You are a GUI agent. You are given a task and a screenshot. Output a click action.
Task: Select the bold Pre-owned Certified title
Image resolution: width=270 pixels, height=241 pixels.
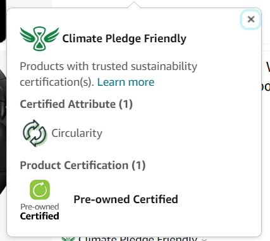coord(126,199)
